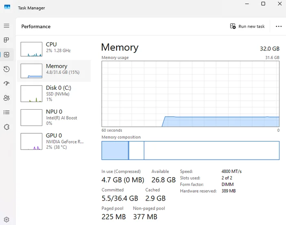Select the Performance page icon in sidebar

7,55
